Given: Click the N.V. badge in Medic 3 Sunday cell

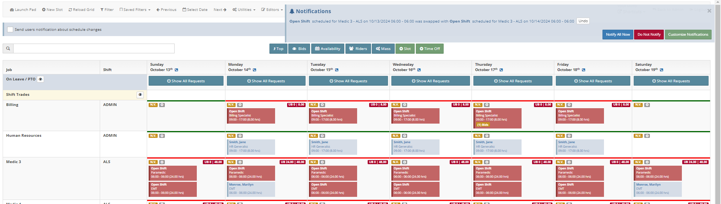Looking at the screenshot, I should [x=153, y=162].
